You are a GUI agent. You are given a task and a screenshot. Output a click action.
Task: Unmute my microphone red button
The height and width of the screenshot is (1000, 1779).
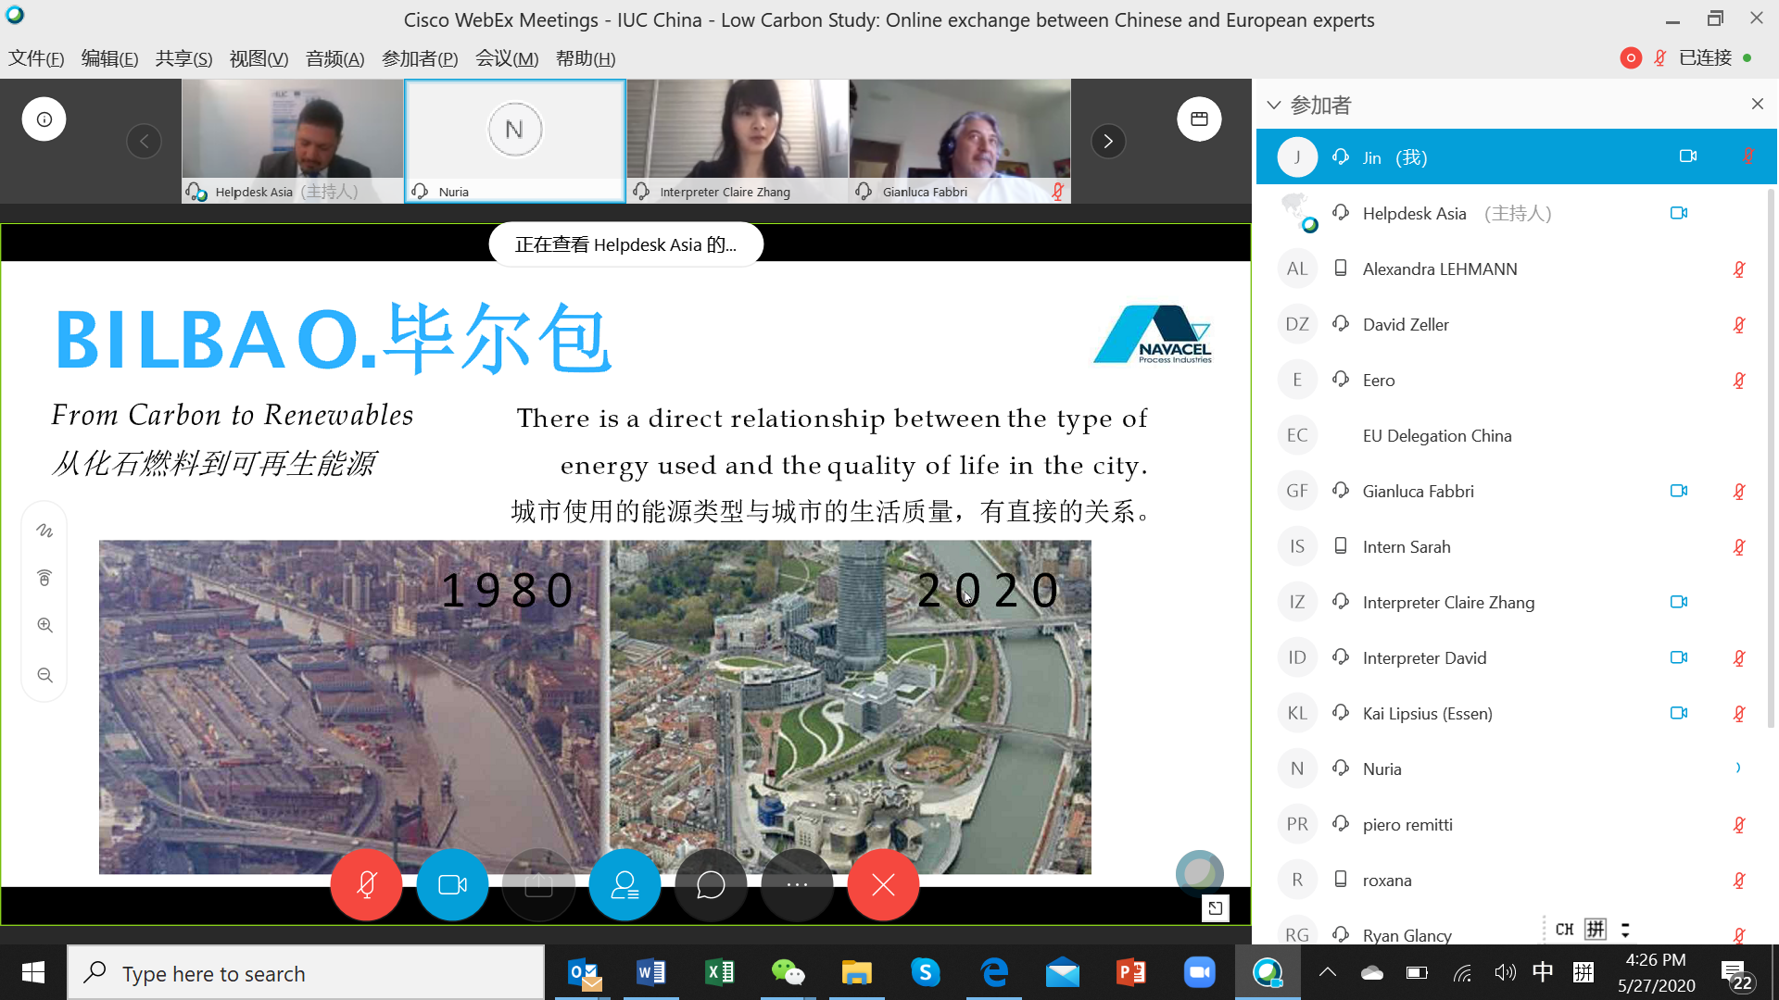point(366,885)
